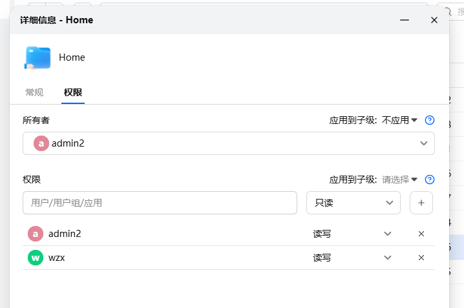Open help icon beside permissions' 应用到子级
464x308 pixels.
click(x=430, y=180)
